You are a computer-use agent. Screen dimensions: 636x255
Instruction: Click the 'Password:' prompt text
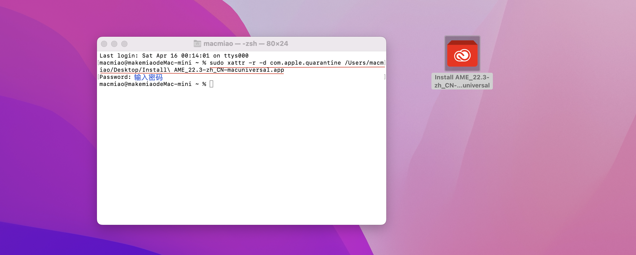115,77
